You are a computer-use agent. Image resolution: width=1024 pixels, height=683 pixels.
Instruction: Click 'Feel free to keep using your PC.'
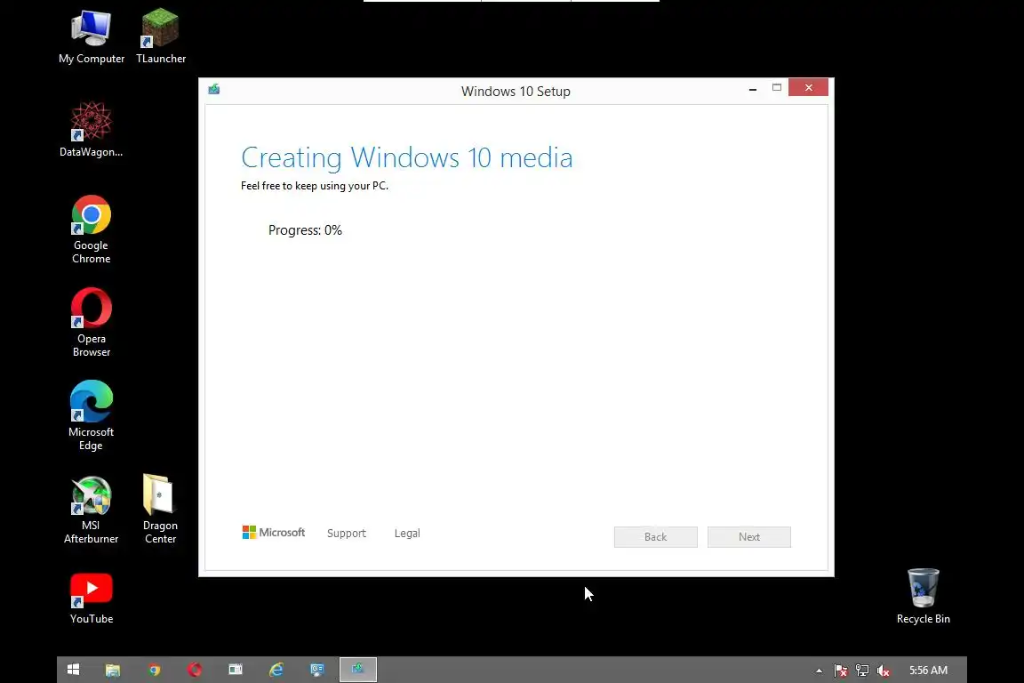pyautogui.click(x=315, y=186)
